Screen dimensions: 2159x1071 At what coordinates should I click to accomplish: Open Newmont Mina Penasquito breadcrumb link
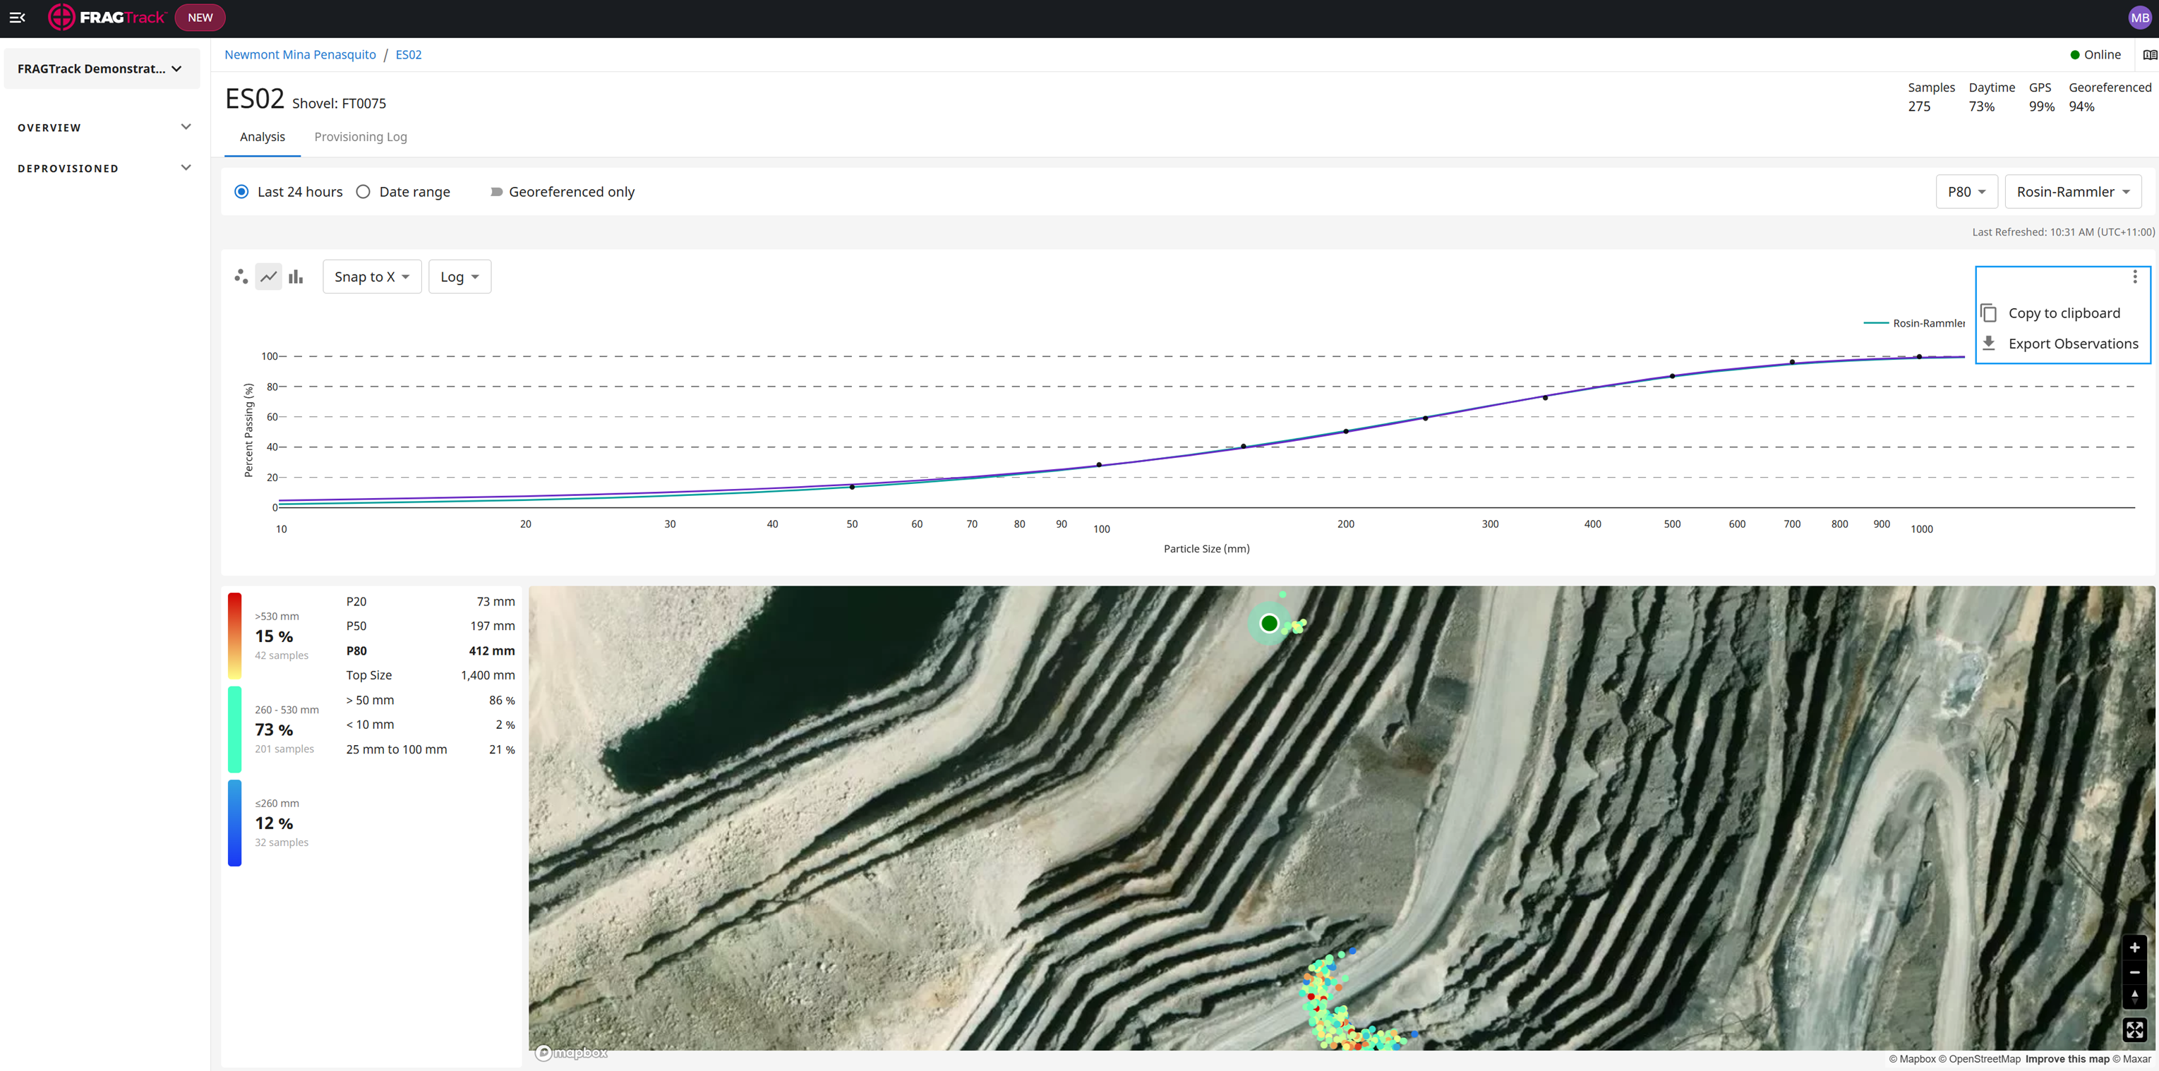click(300, 54)
